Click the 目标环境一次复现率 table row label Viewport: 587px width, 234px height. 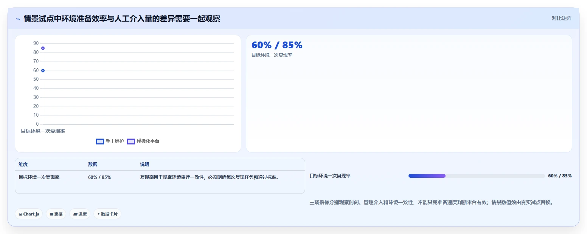tap(39, 177)
